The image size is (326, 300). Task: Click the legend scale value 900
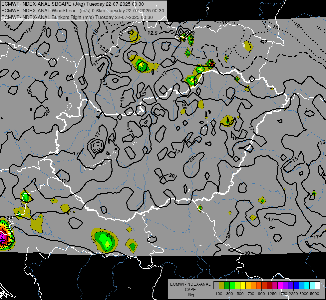click(x=261, y=294)
